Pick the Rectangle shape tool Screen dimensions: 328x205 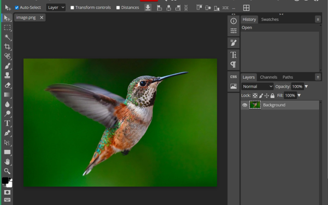tap(7, 152)
